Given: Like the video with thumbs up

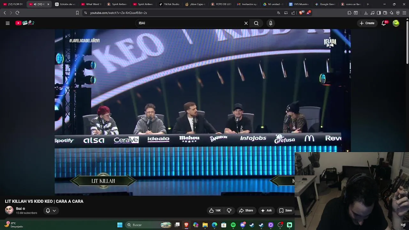Looking at the screenshot, I should click(x=215, y=211).
